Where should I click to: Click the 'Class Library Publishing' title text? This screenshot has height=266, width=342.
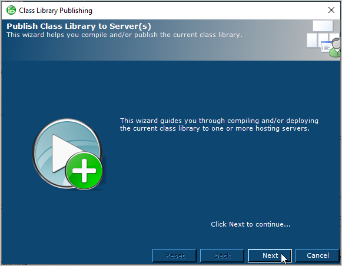point(55,11)
